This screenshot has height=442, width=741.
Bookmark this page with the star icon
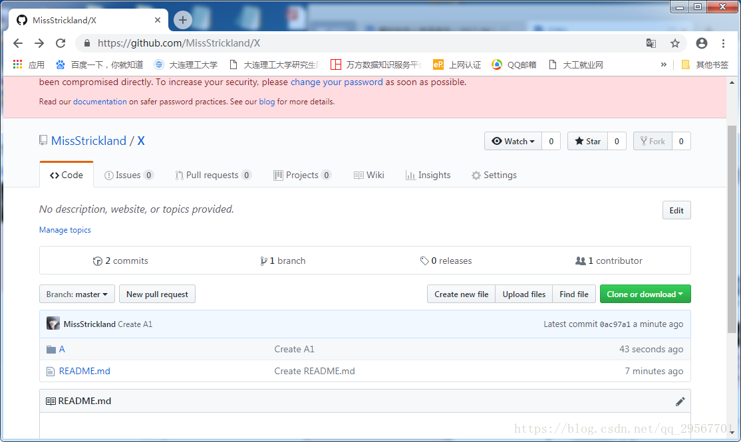point(675,43)
